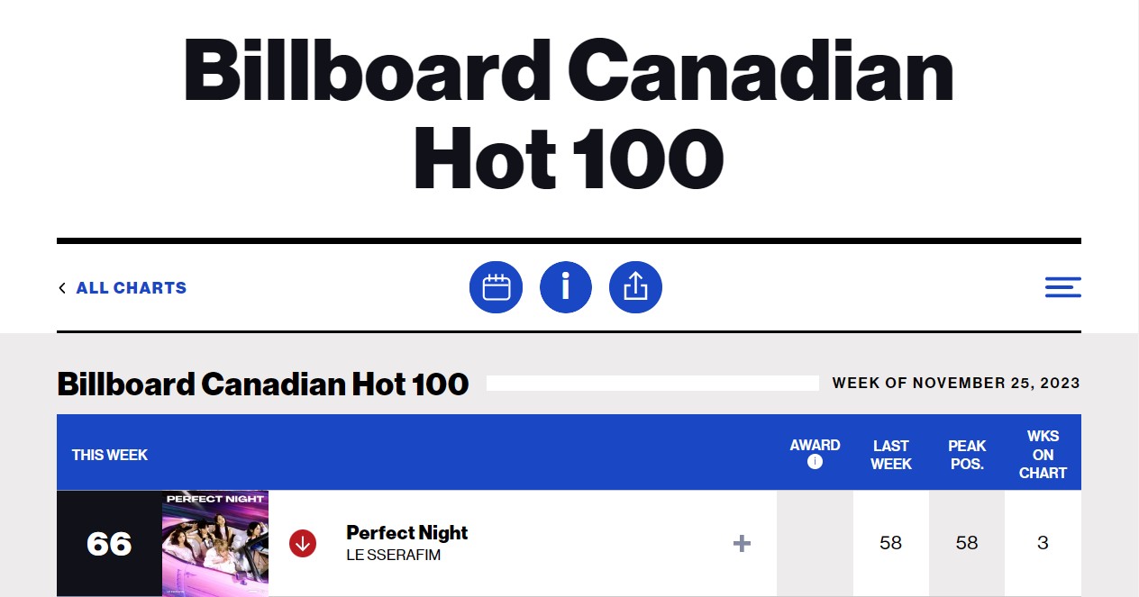Click the share chart icon
This screenshot has height=597, width=1139.
(x=635, y=287)
